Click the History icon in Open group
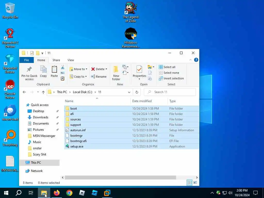The image size is (264, 198). pos(150,78)
